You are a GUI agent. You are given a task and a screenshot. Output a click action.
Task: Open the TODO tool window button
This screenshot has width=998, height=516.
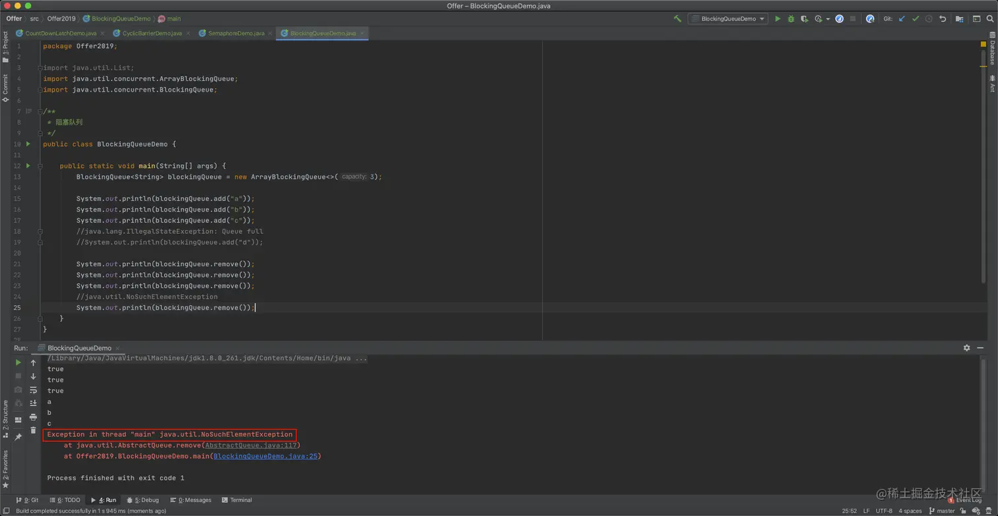click(65, 500)
